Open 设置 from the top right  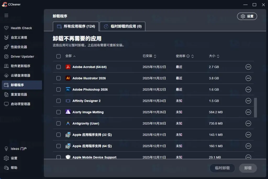[x=247, y=16]
